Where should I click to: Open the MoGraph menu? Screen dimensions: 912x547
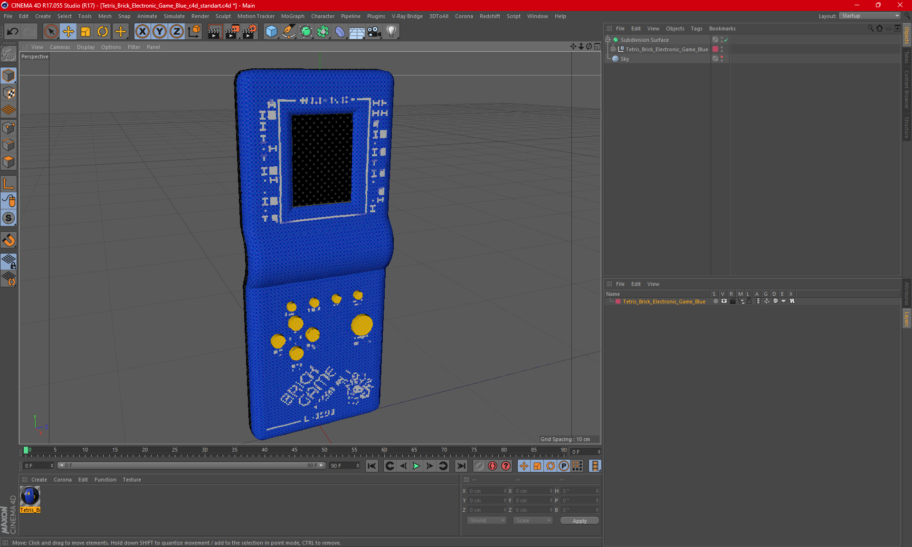293,16
